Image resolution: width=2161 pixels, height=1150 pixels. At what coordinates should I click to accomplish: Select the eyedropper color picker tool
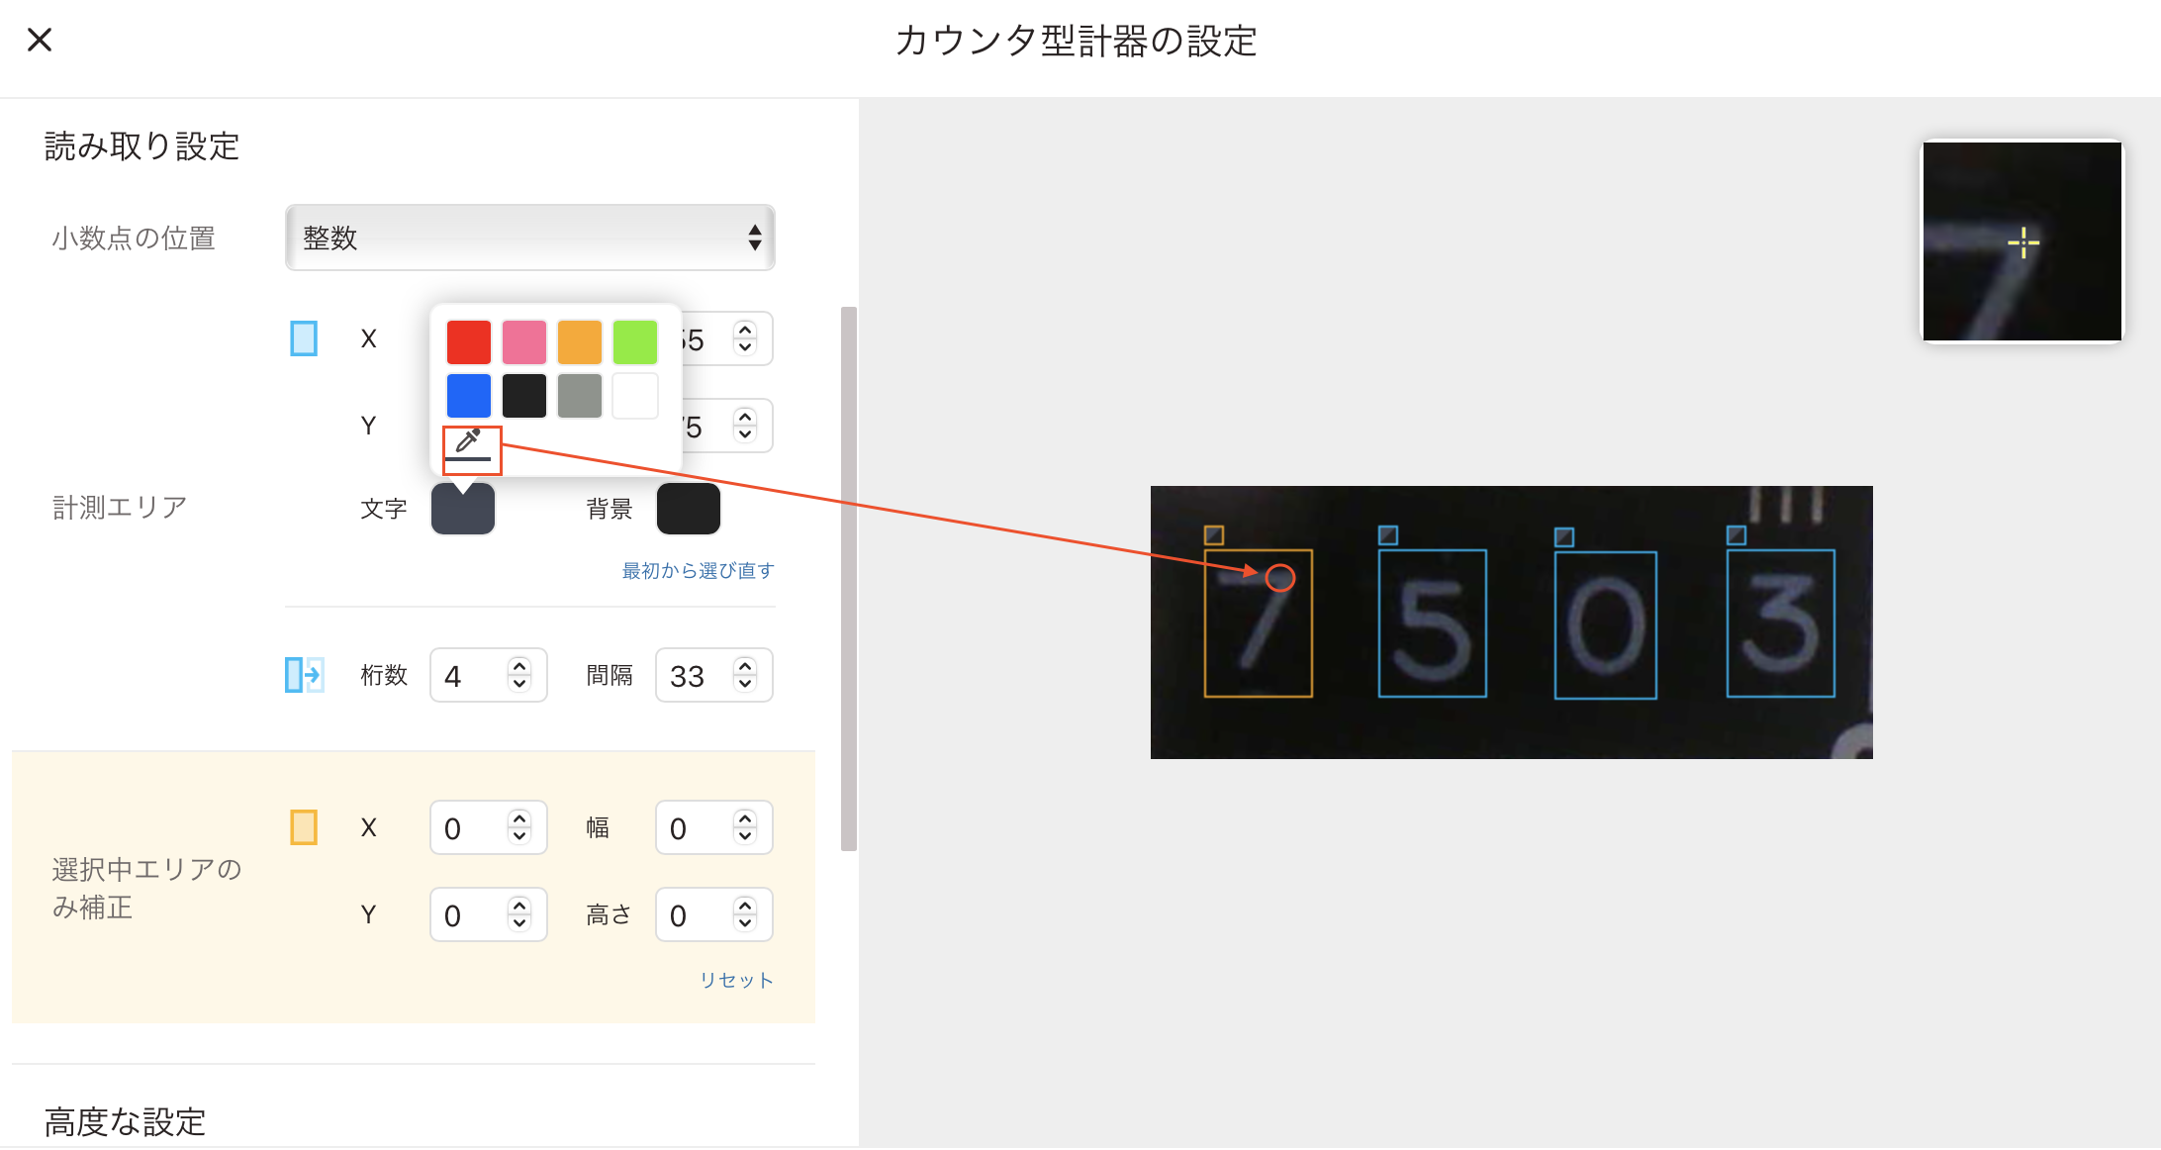tap(469, 444)
